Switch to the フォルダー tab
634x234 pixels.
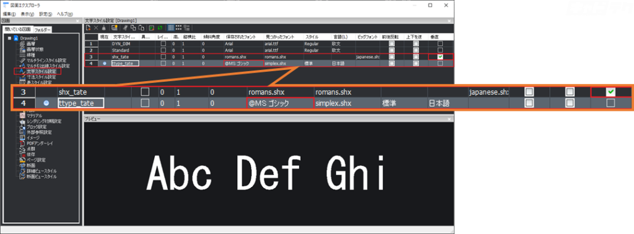[43, 30]
